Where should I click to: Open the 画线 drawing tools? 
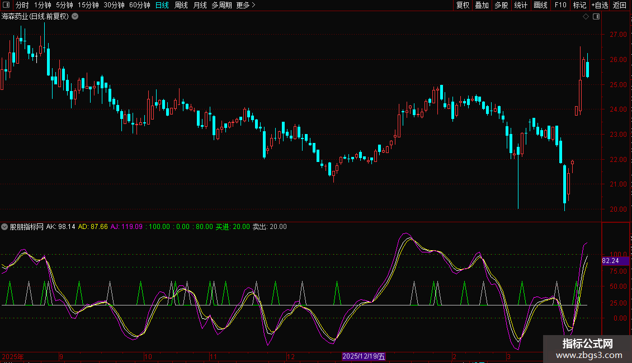(540, 6)
